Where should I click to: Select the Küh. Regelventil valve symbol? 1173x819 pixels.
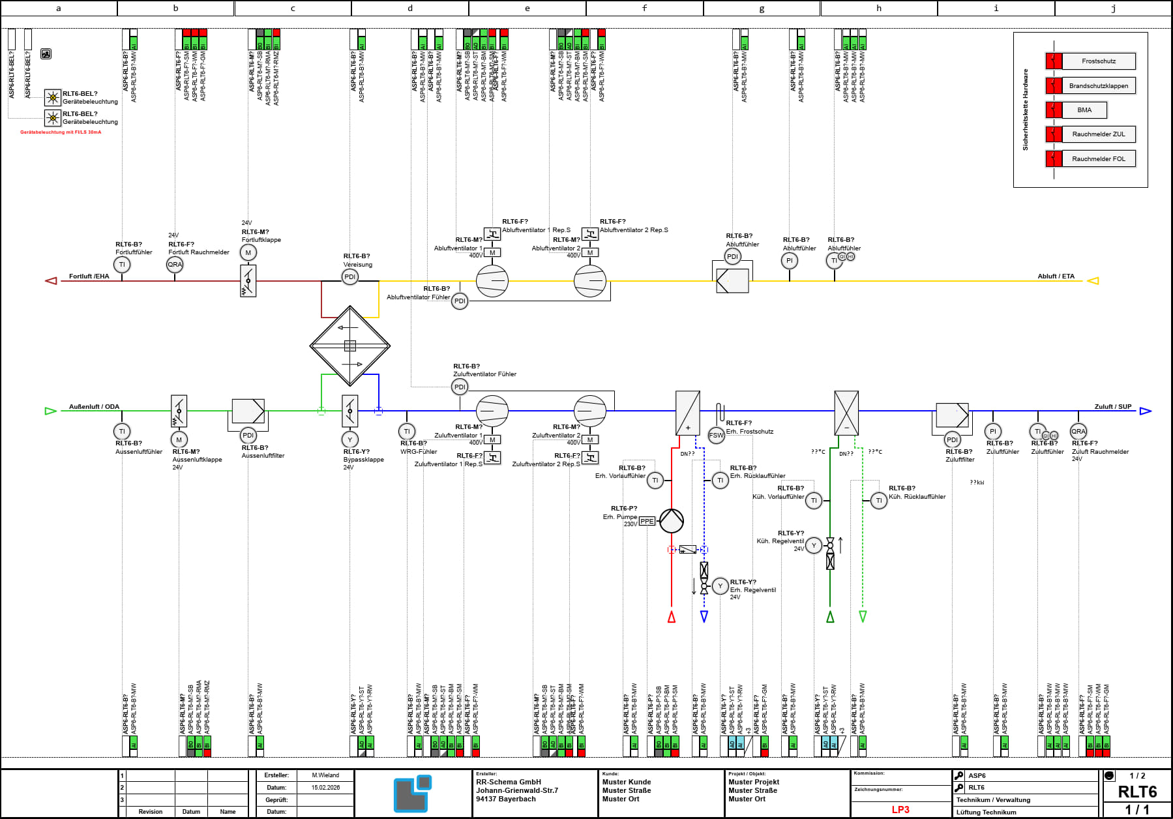click(830, 553)
